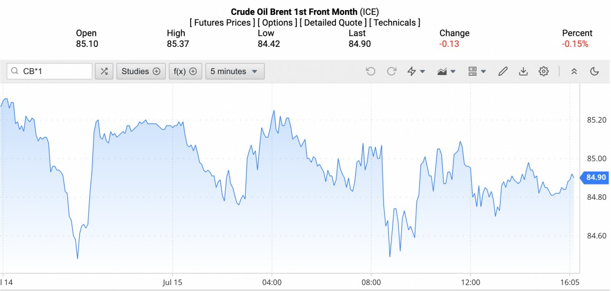Screen dimensions: 611x291
Task: Go to the Options link
Action: click(277, 22)
